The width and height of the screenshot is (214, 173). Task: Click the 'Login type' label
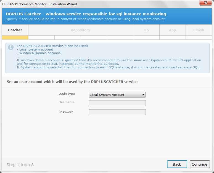click(x=67, y=94)
